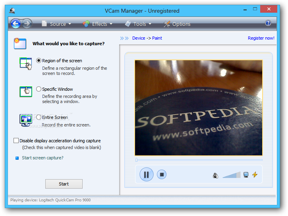This screenshot has height=216, width=288.
Task: Select Entire Screen radio button
Action: click(39, 117)
